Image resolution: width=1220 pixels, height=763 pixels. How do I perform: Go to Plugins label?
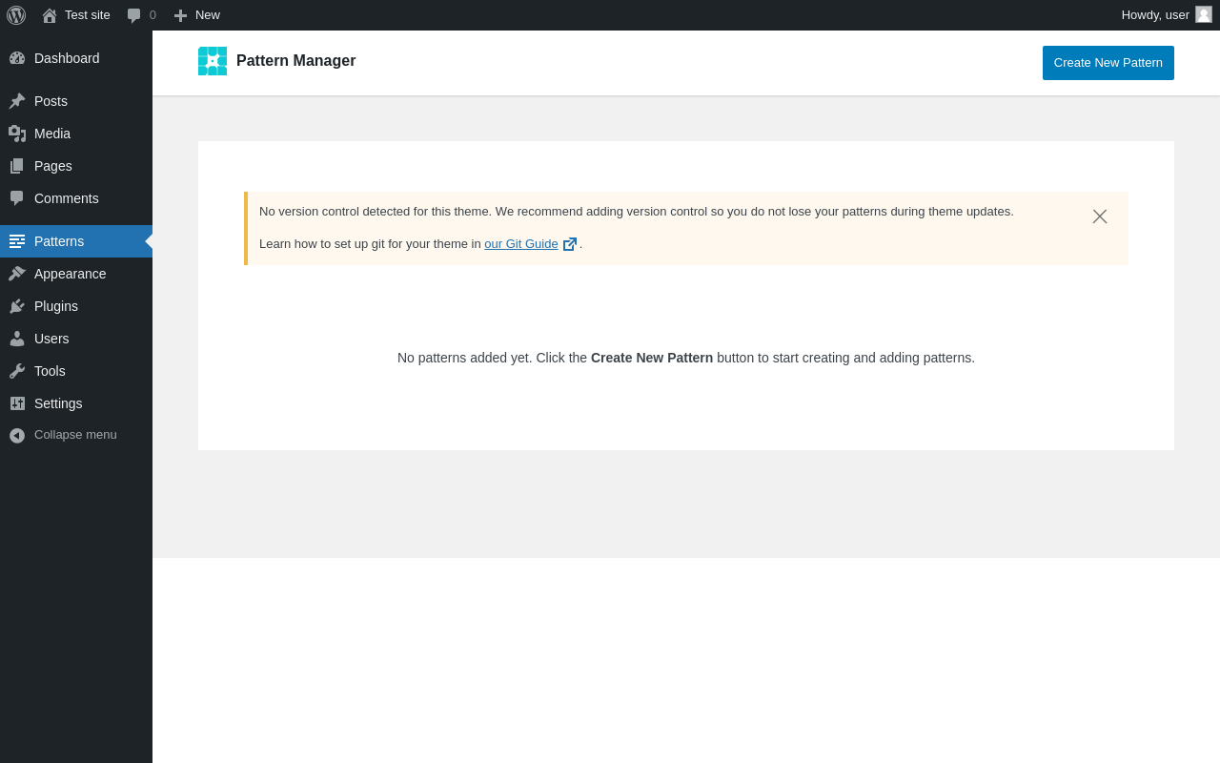56,306
